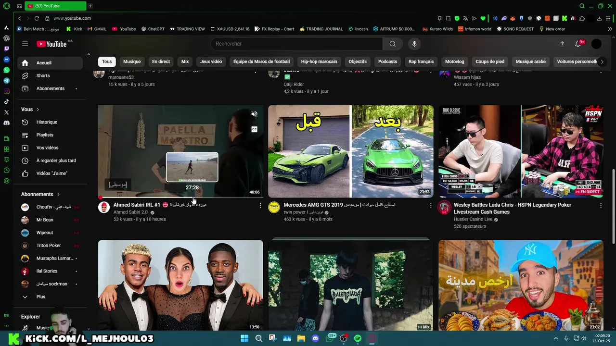Open the SONG REQUEST bookmark
Screen dimensions: 616x346
pos(515,29)
